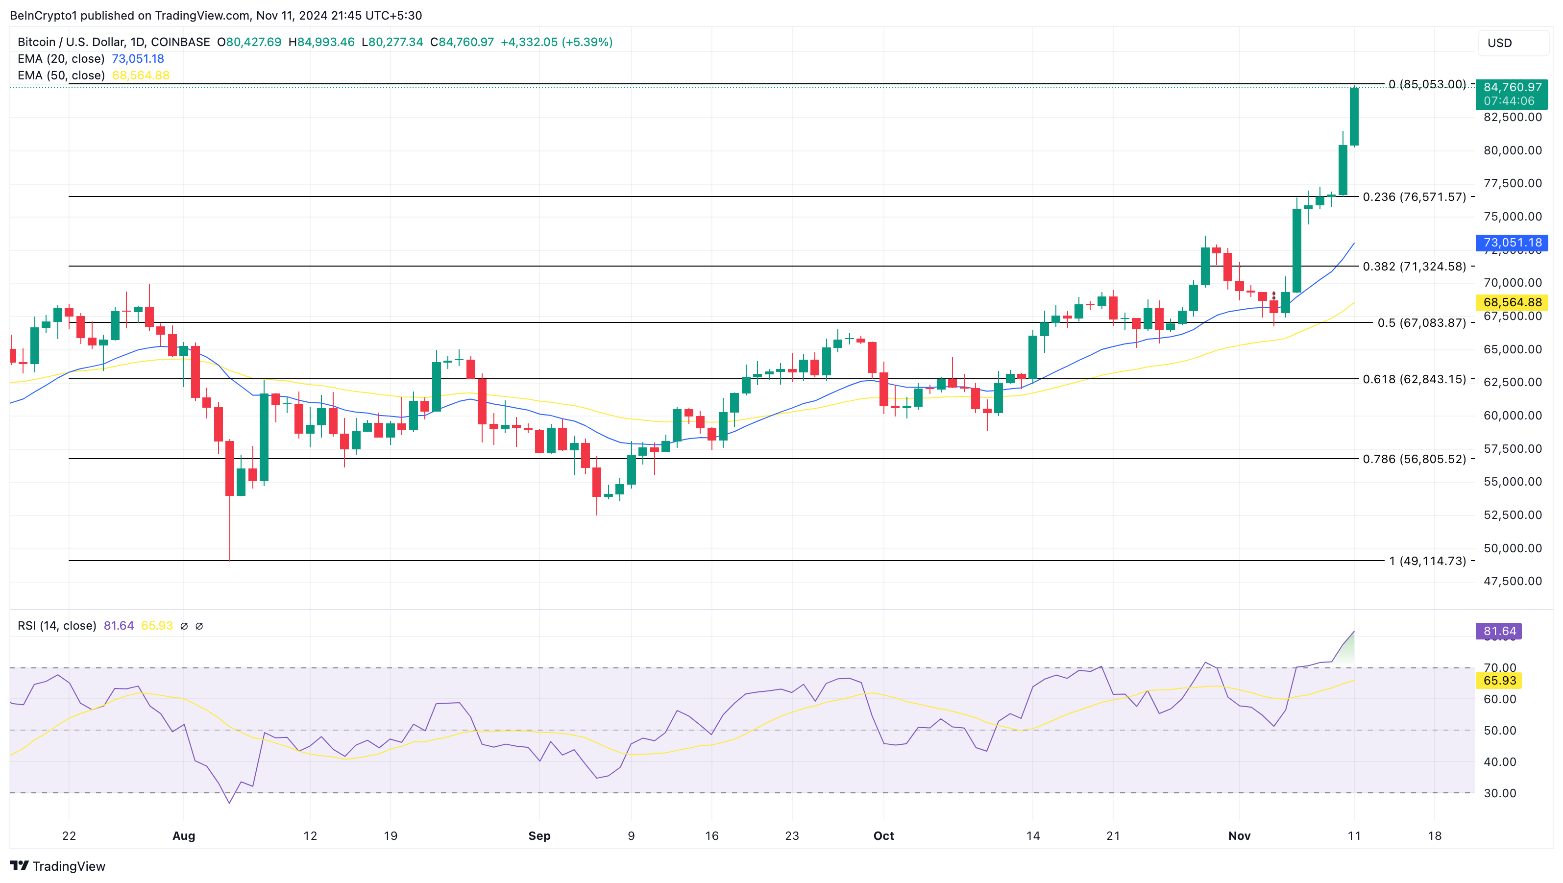Click the purple RSI 81.64 axis tag
Image resolution: width=1563 pixels, height=883 pixels.
[1499, 631]
